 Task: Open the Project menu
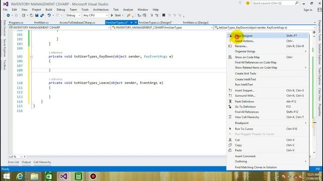tap(36, 10)
